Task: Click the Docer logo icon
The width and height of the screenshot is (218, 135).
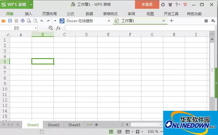Action: (62, 21)
